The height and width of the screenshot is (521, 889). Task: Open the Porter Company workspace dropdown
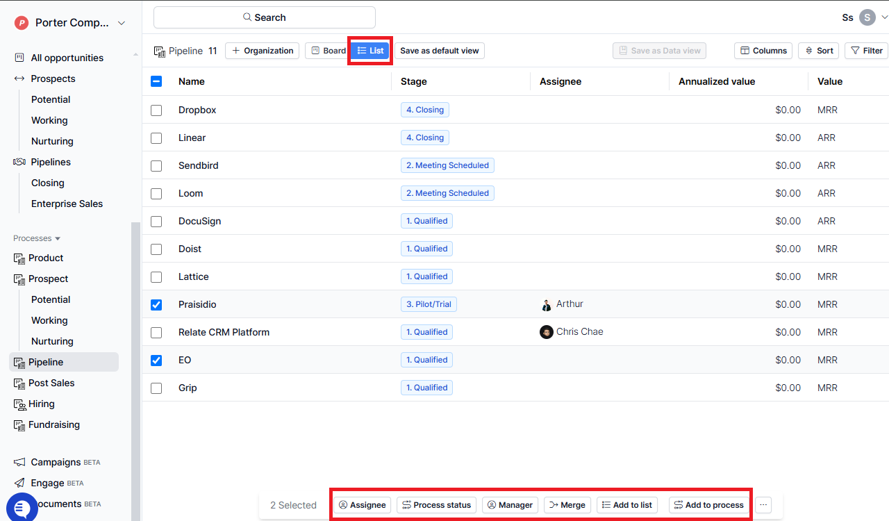[x=67, y=22]
